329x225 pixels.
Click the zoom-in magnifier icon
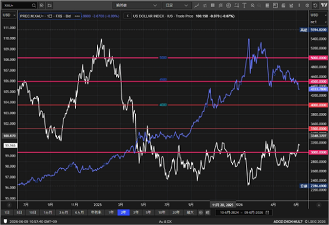[x=252, y=5]
